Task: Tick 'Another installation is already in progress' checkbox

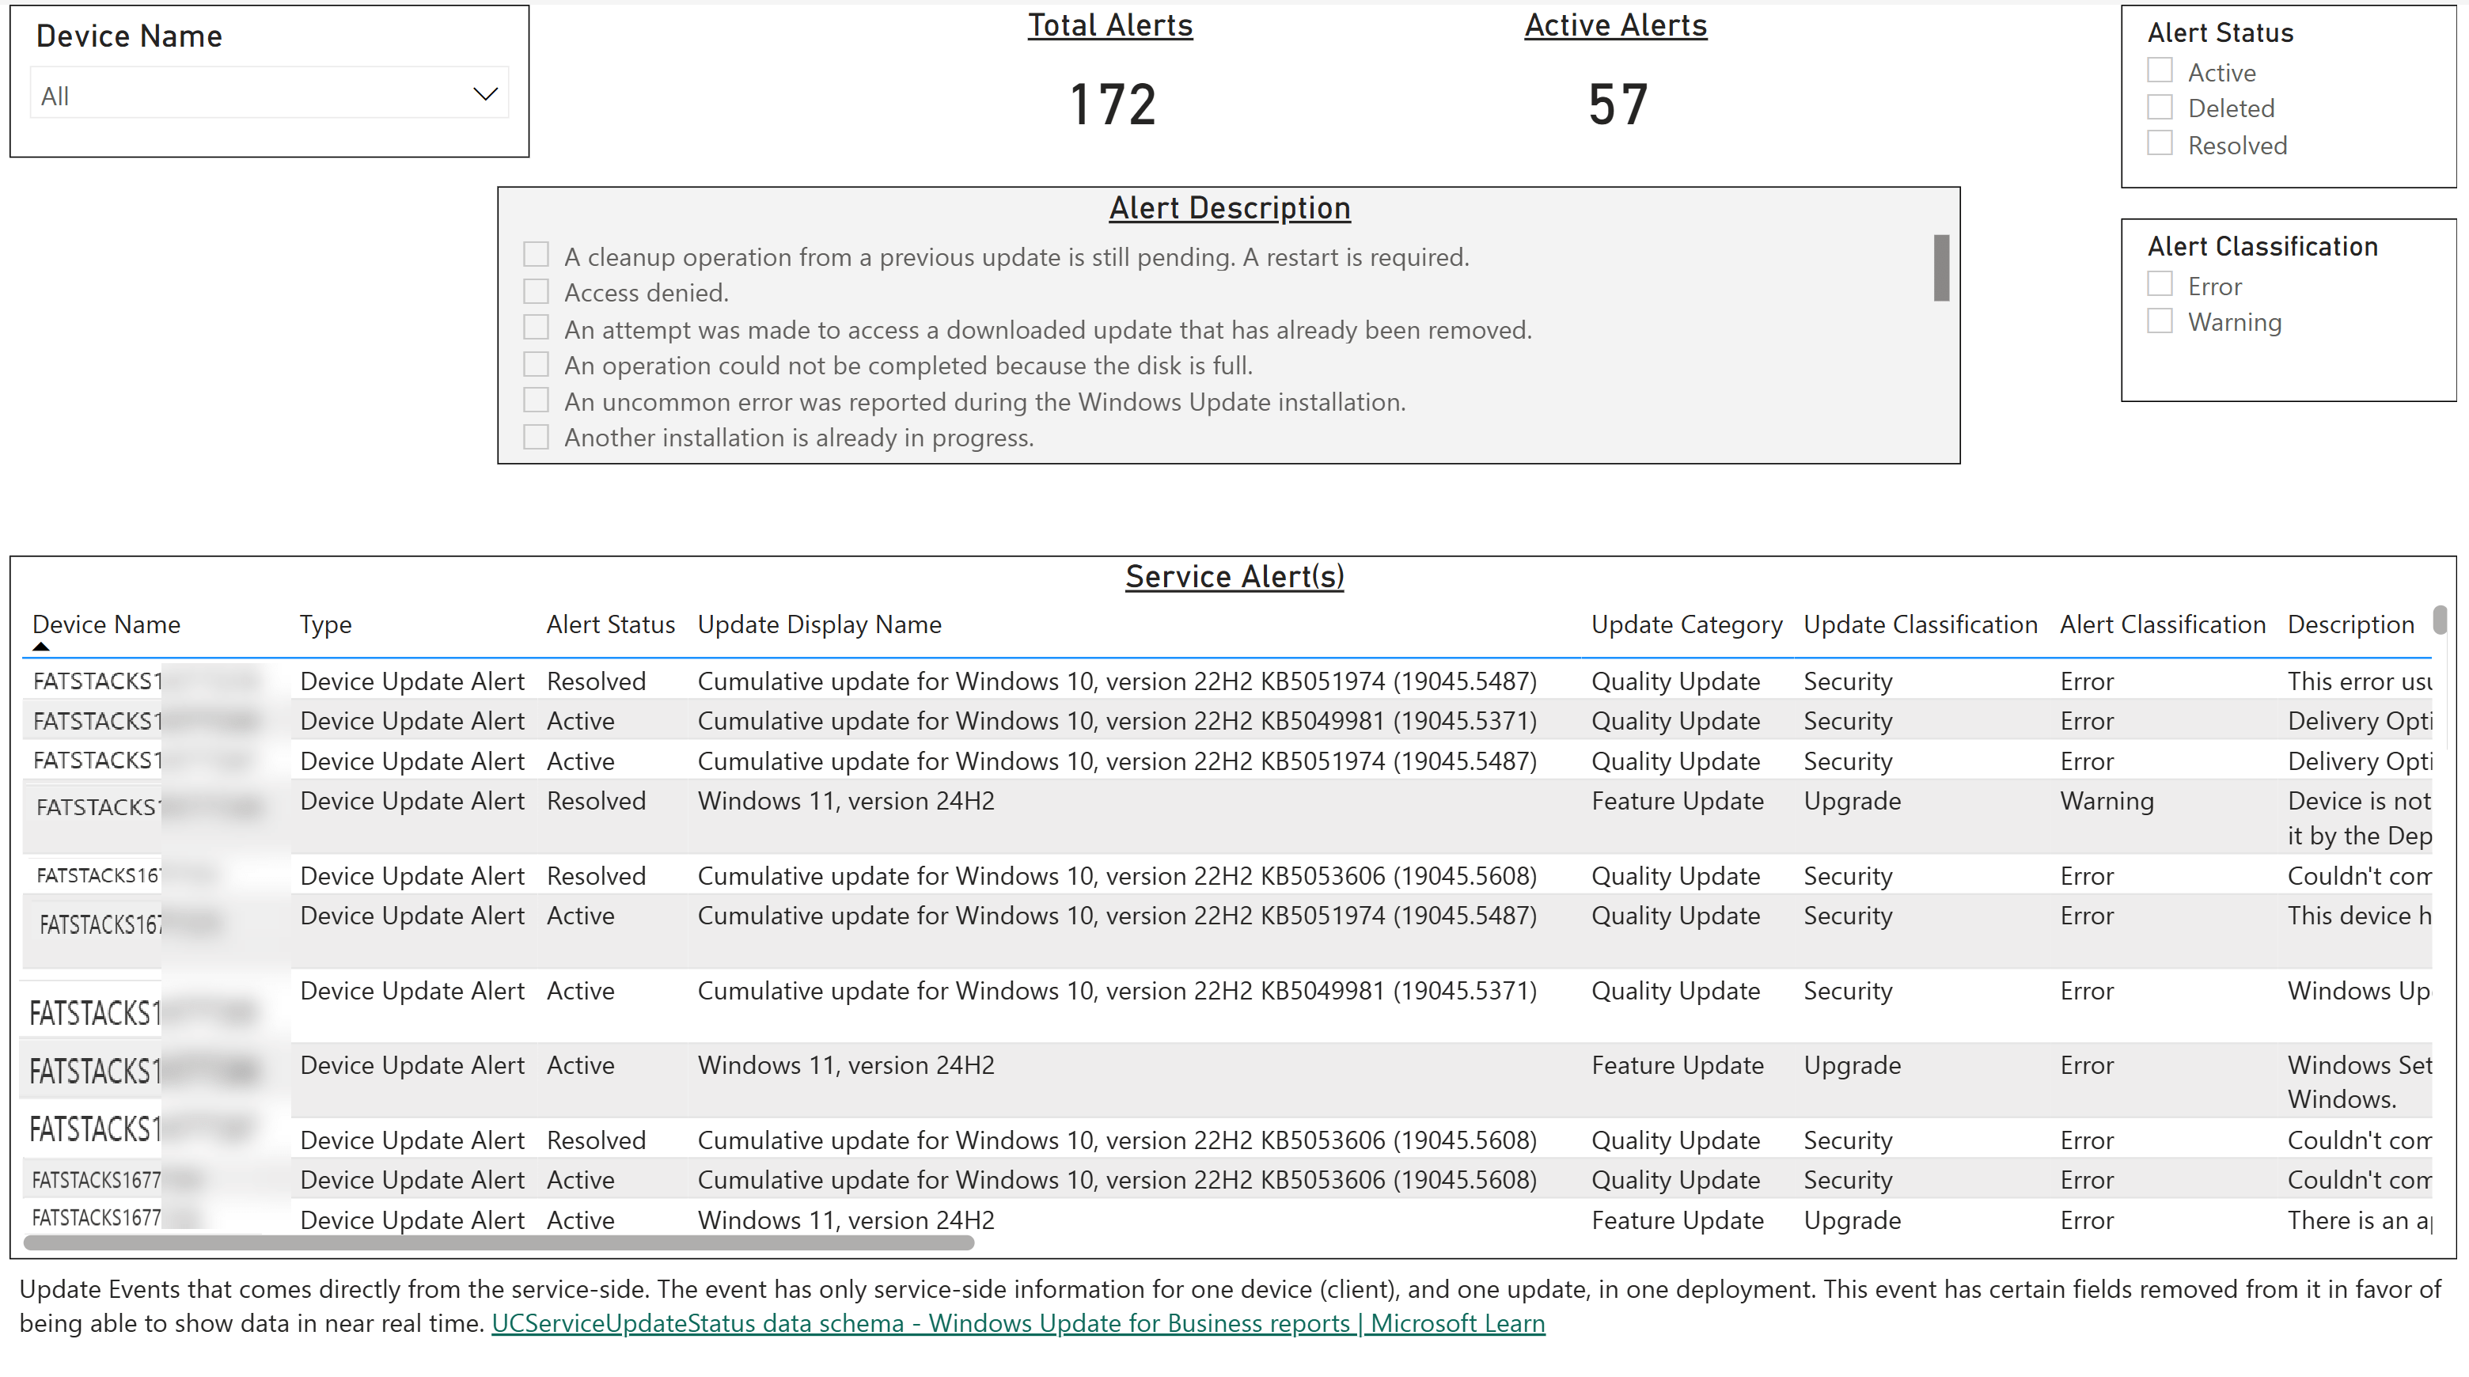Action: (x=536, y=437)
